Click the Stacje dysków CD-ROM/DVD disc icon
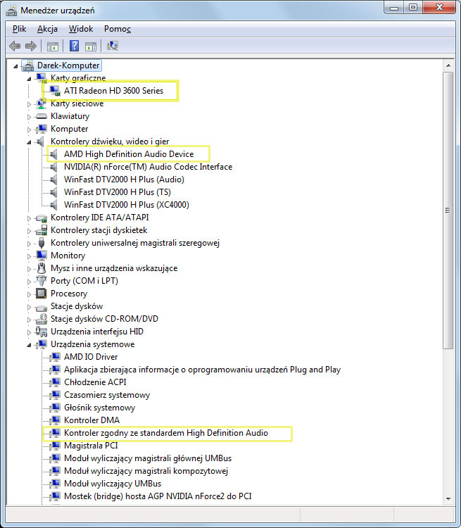 point(42,319)
